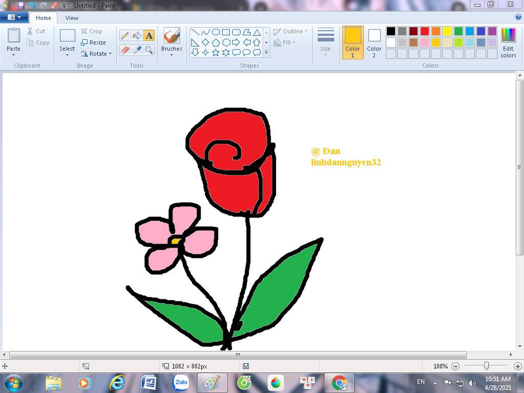Pick the yellow color swatch
Viewport: 524px width, 393px height.
[x=447, y=31]
